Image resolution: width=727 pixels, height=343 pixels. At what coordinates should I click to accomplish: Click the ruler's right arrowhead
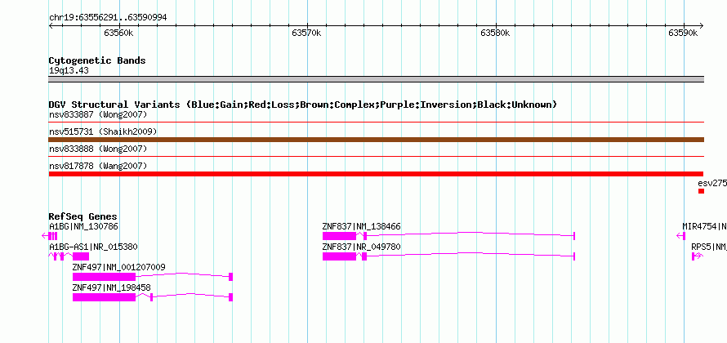[x=701, y=25]
